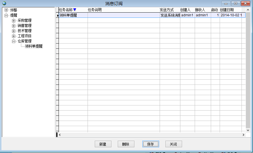Collapse the 仓库管理 node
This screenshot has height=153, width=253.
click(13, 41)
